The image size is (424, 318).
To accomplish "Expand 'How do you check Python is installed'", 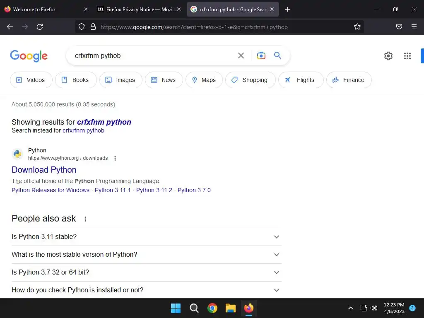I will [x=146, y=290].
